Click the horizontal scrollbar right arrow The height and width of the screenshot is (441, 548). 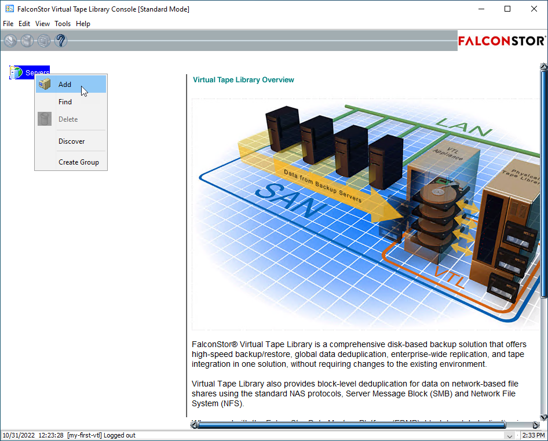(536, 425)
